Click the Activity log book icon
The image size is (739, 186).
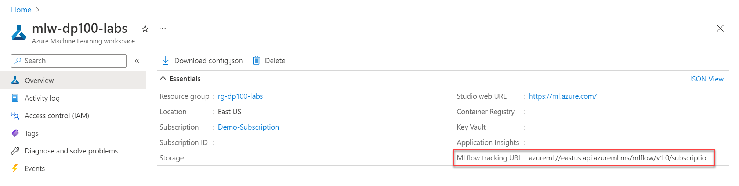point(15,98)
